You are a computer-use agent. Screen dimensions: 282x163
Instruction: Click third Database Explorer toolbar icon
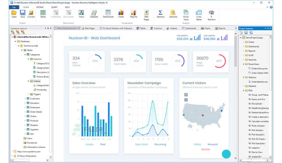(23, 32)
